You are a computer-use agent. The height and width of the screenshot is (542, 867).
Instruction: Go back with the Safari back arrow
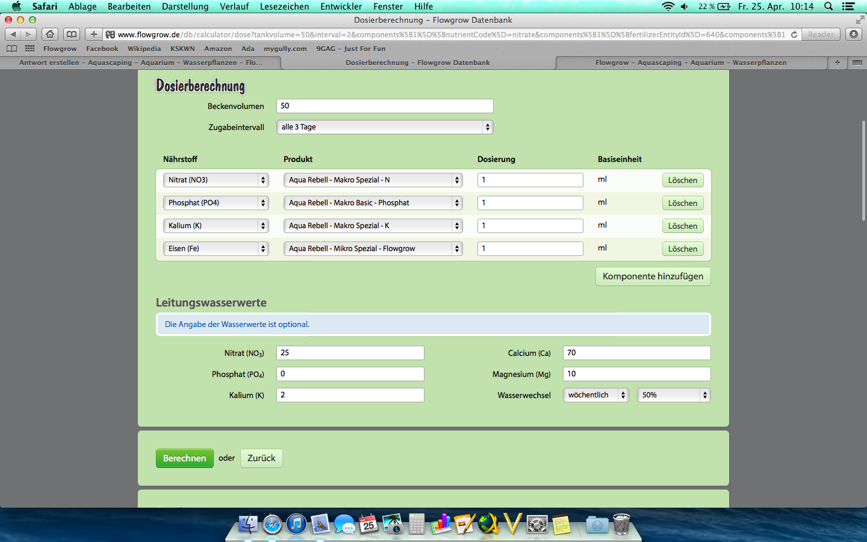13,34
